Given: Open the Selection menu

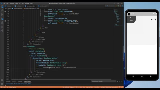Looking at the screenshot, I should [x=12, y=3].
